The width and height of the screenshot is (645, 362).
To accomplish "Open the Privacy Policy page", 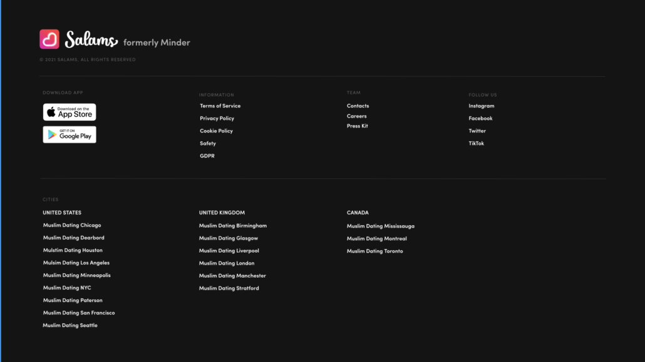I will [217, 118].
